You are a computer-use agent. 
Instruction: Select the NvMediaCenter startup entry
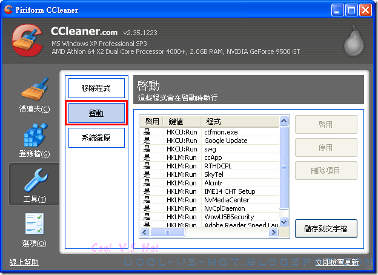pos(209,200)
